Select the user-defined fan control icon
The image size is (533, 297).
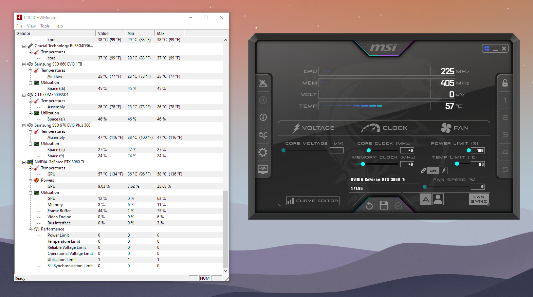pyautogui.click(x=438, y=199)
